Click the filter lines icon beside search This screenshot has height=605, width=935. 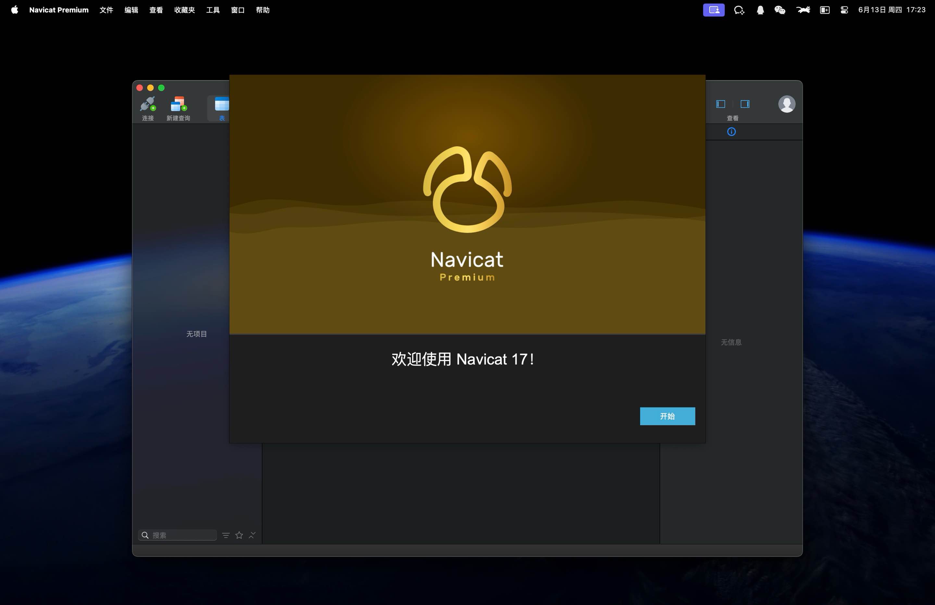(226, 535)
